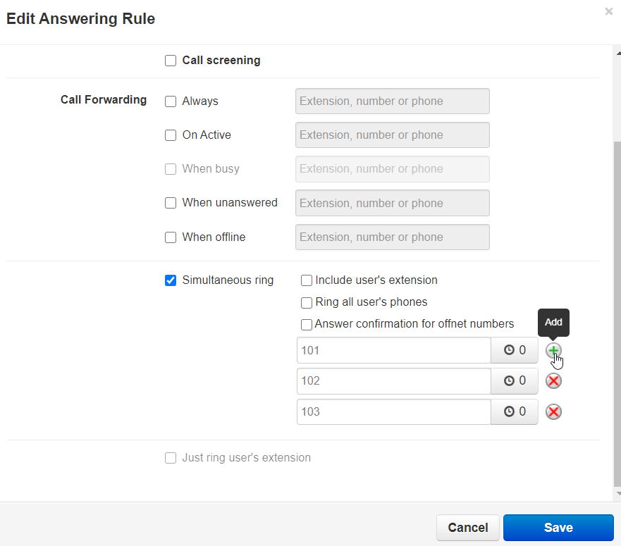
Task: Remove the 103 ring entry
Action: point(554,412)
